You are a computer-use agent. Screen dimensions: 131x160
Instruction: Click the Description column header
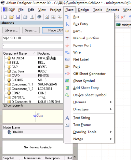click(54, 158)
